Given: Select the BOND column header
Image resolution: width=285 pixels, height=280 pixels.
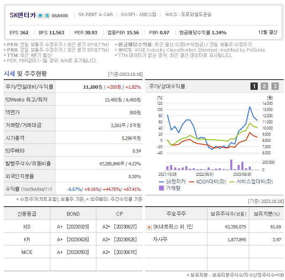Looking at the screenshot, I should click(x=73, y=214).
